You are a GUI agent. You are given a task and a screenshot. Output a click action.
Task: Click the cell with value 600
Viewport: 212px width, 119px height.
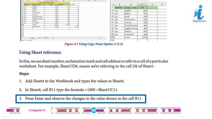[x=142, y=11]
